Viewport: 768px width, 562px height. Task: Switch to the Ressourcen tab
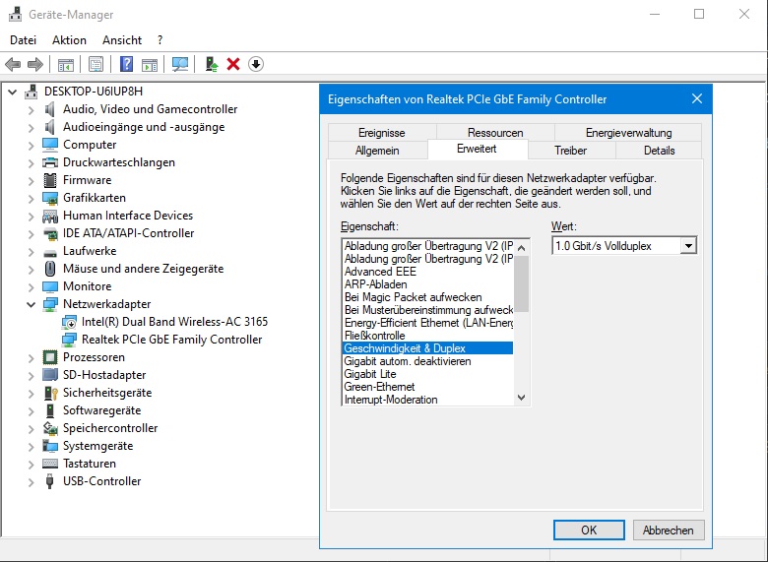coord(495,133)
